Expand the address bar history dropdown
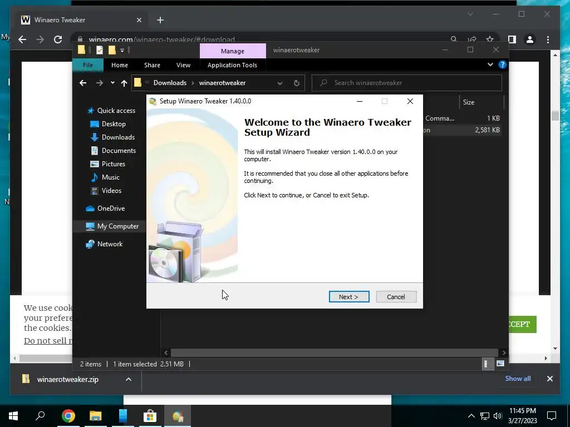Image resolution: width=570 pixels, height=427 pixels. (279, 83)
